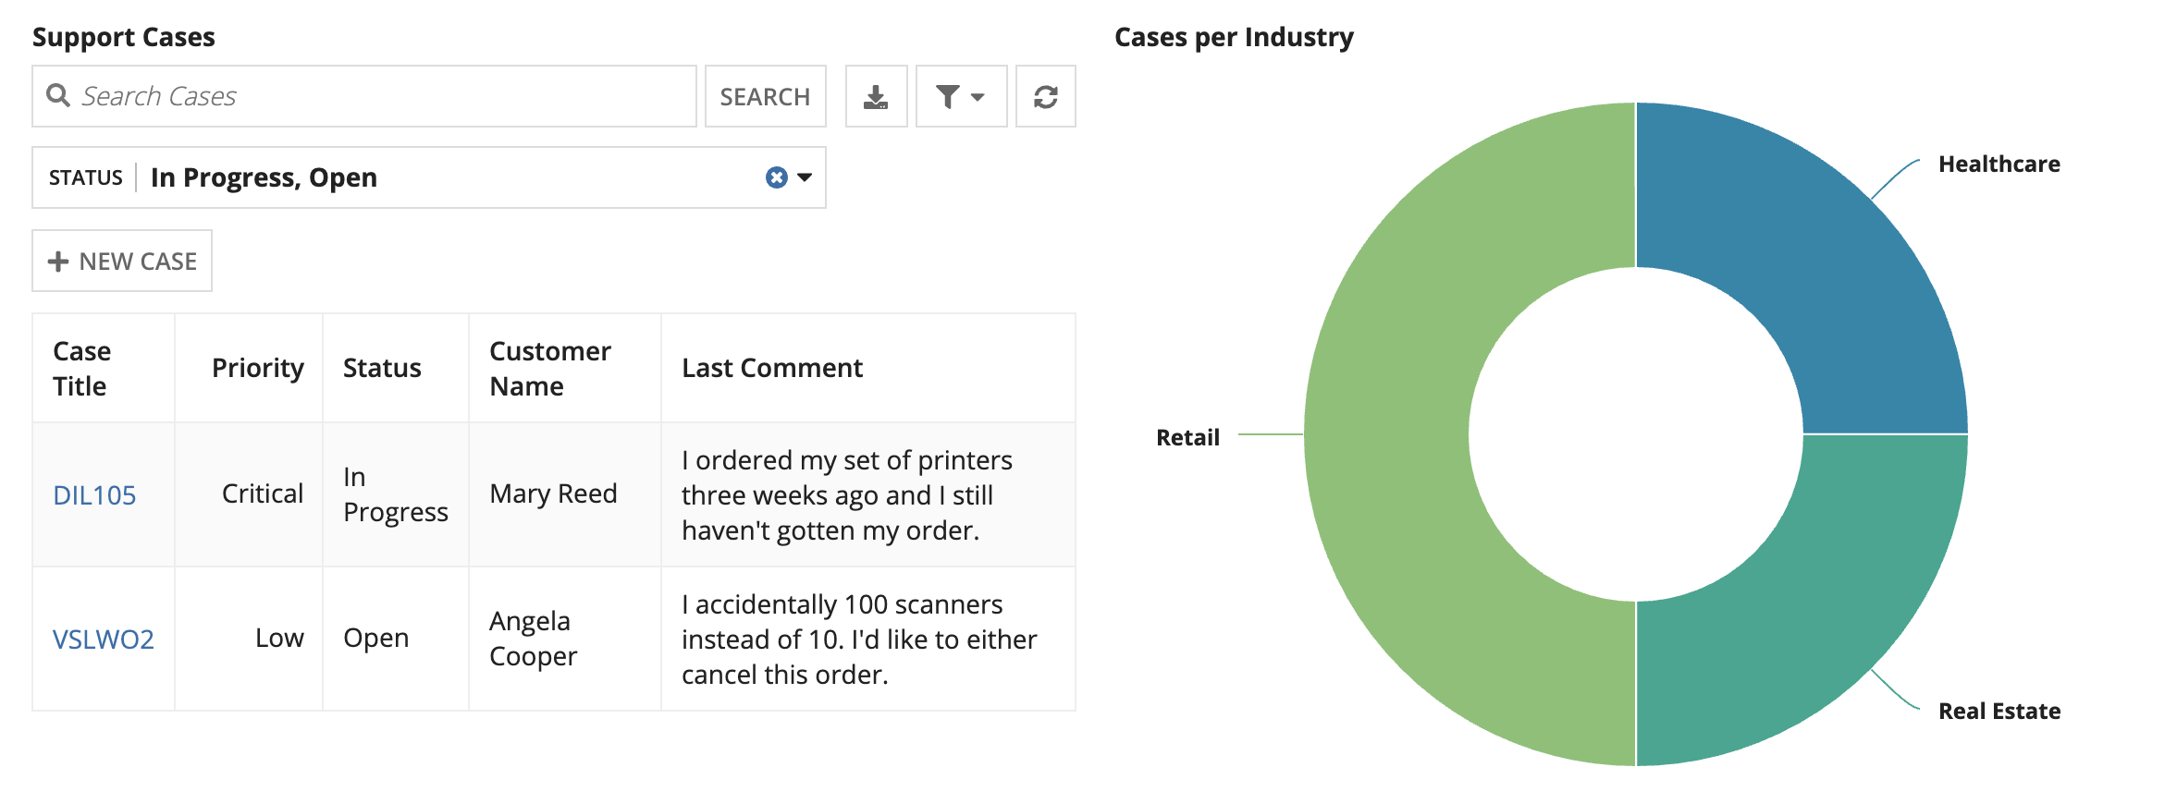Viewport: 2177px width, 804px height.
Task: Click the export download icon button
Action: 876,96
